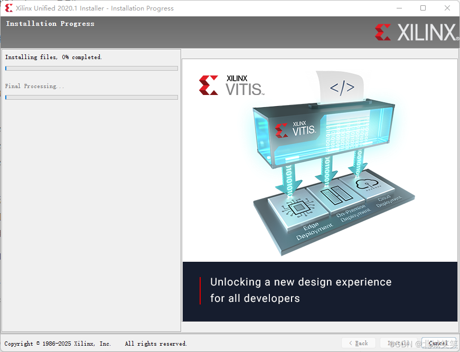Click the Edge Deployment chip tile

tap(298, 209)
